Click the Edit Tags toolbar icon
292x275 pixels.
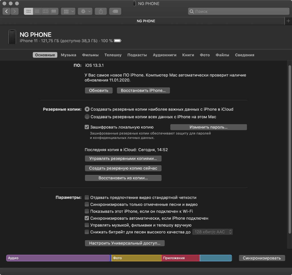point(115,11)
